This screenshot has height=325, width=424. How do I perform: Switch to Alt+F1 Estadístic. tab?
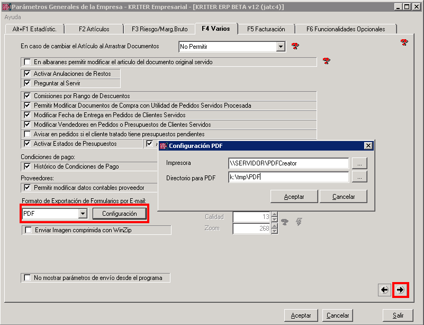pos(34,29)
